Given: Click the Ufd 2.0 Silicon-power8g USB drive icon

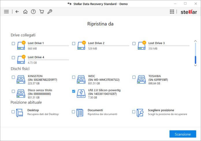Looking at the screenshot, I should [81, 94].
